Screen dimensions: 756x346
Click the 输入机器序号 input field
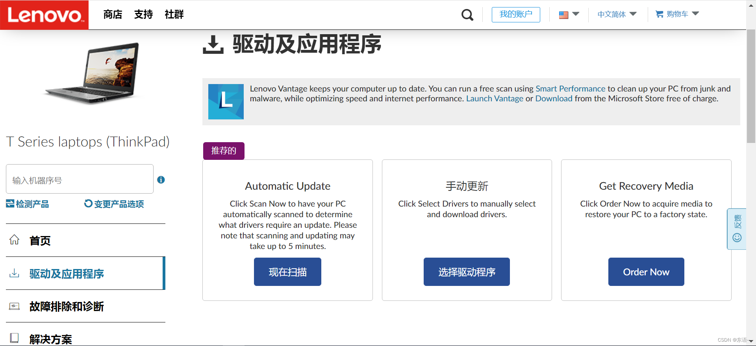[x=80, y=179]
